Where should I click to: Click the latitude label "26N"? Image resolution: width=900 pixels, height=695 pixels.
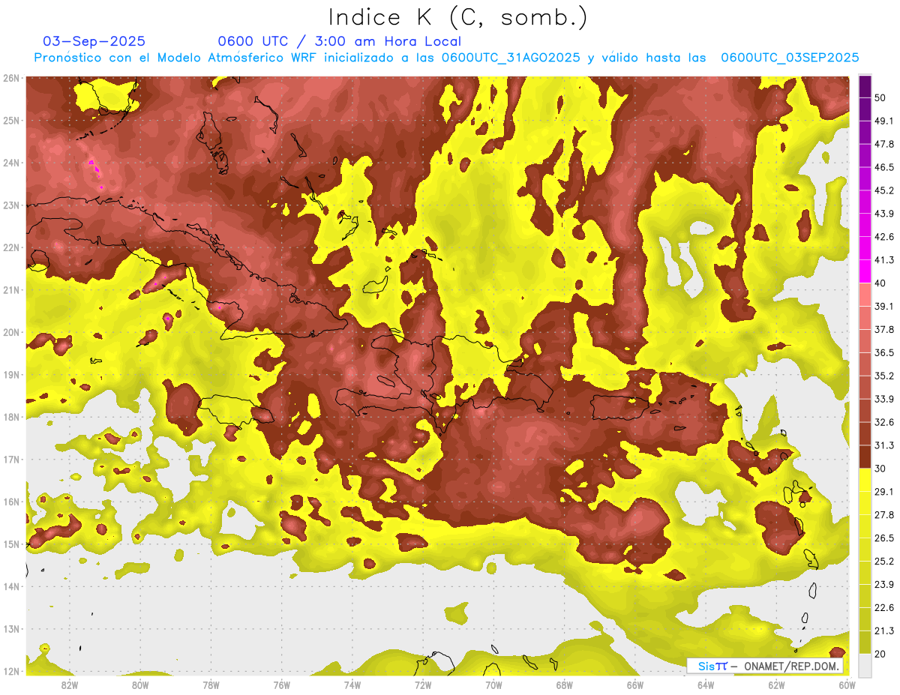(11, 78)
